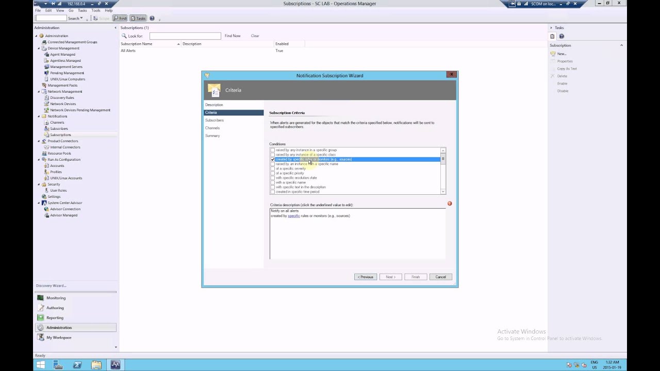The height and width of the screenshot is (371, 660).
Task: Open the File menu
Action: tap(38, 10)
